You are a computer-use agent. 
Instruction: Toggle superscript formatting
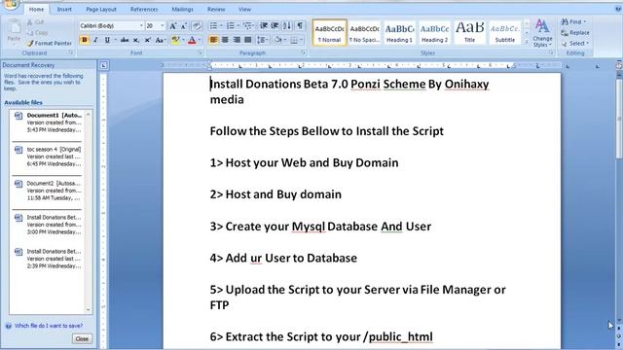147,40
